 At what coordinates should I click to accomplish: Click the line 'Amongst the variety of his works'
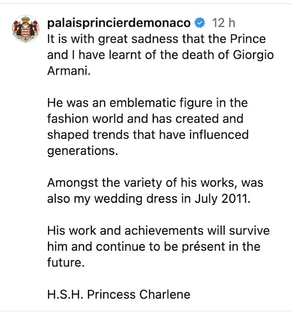point(142,183)
